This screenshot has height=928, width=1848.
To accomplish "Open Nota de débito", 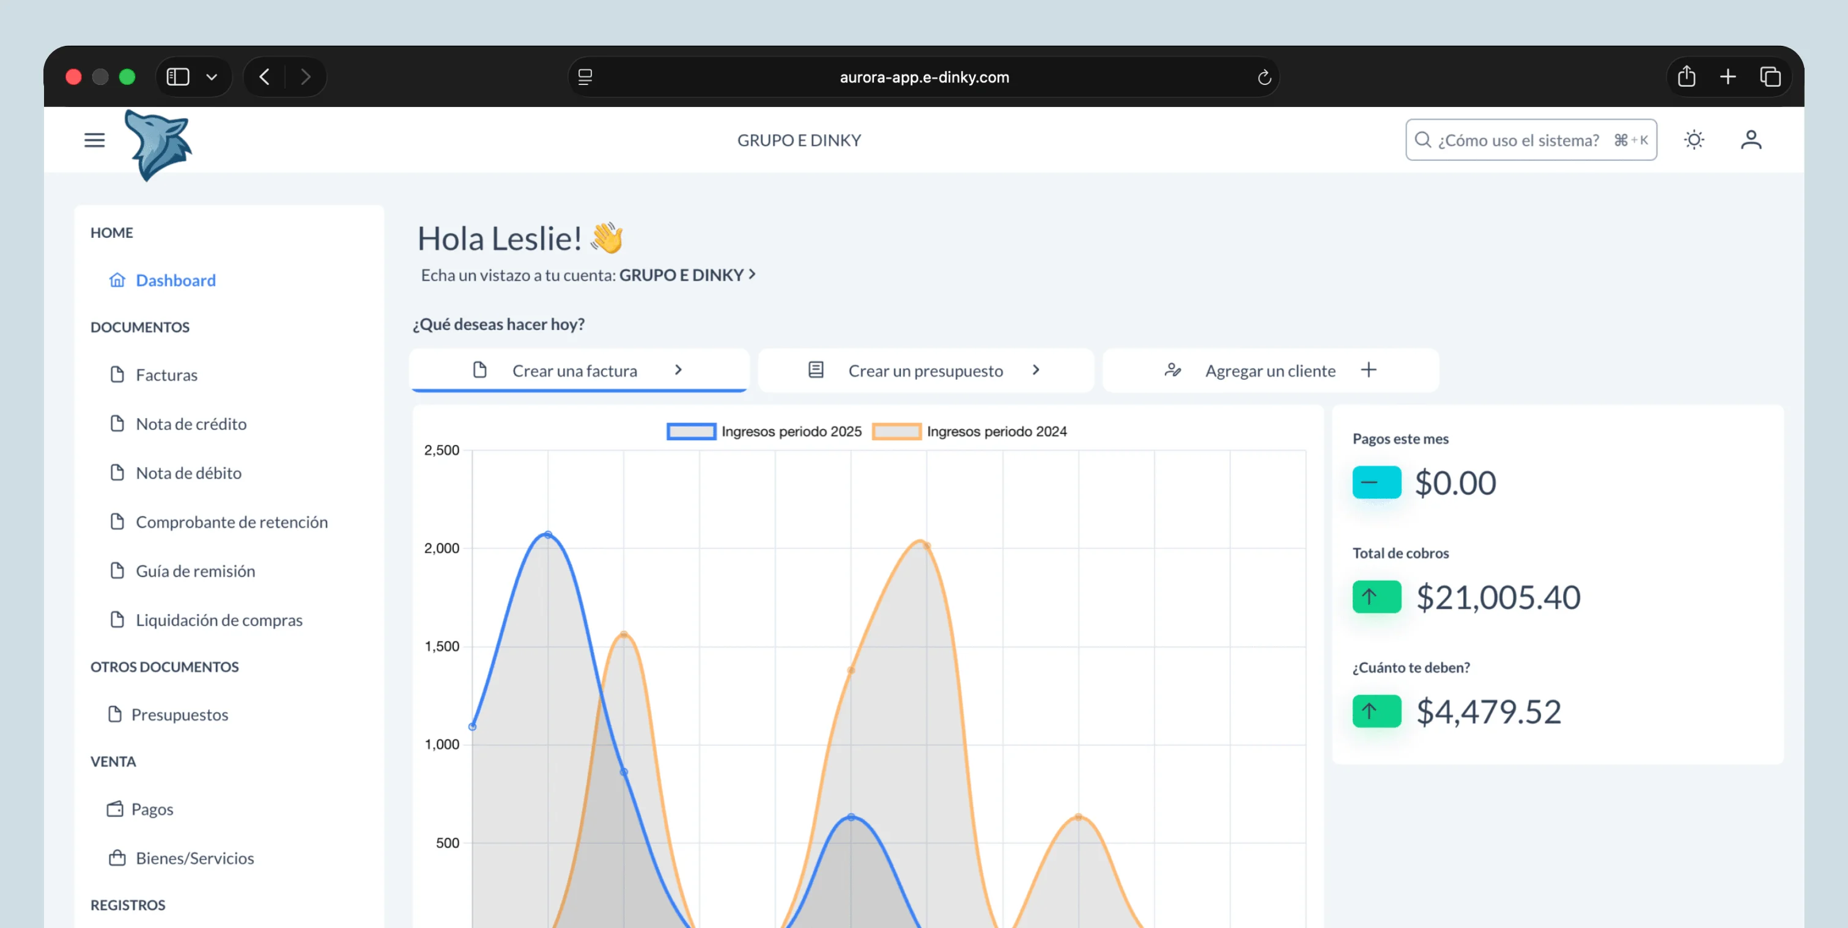I will tap(189, 473).
